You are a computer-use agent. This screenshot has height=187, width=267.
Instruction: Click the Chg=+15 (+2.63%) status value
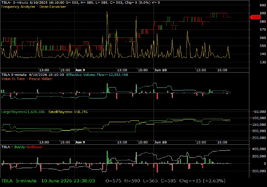coord(202,181)
